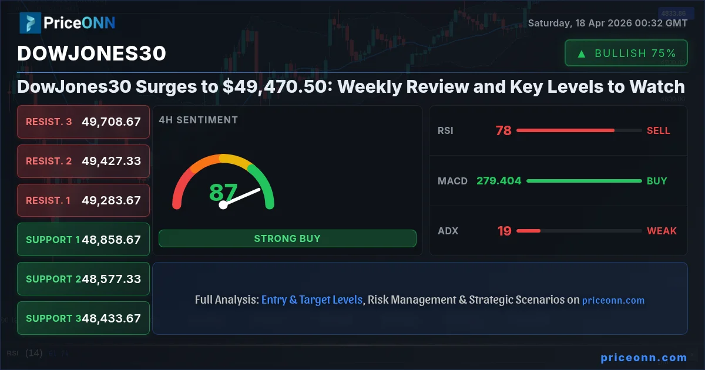Click the PriceONN brand name text

click(79, 23)
